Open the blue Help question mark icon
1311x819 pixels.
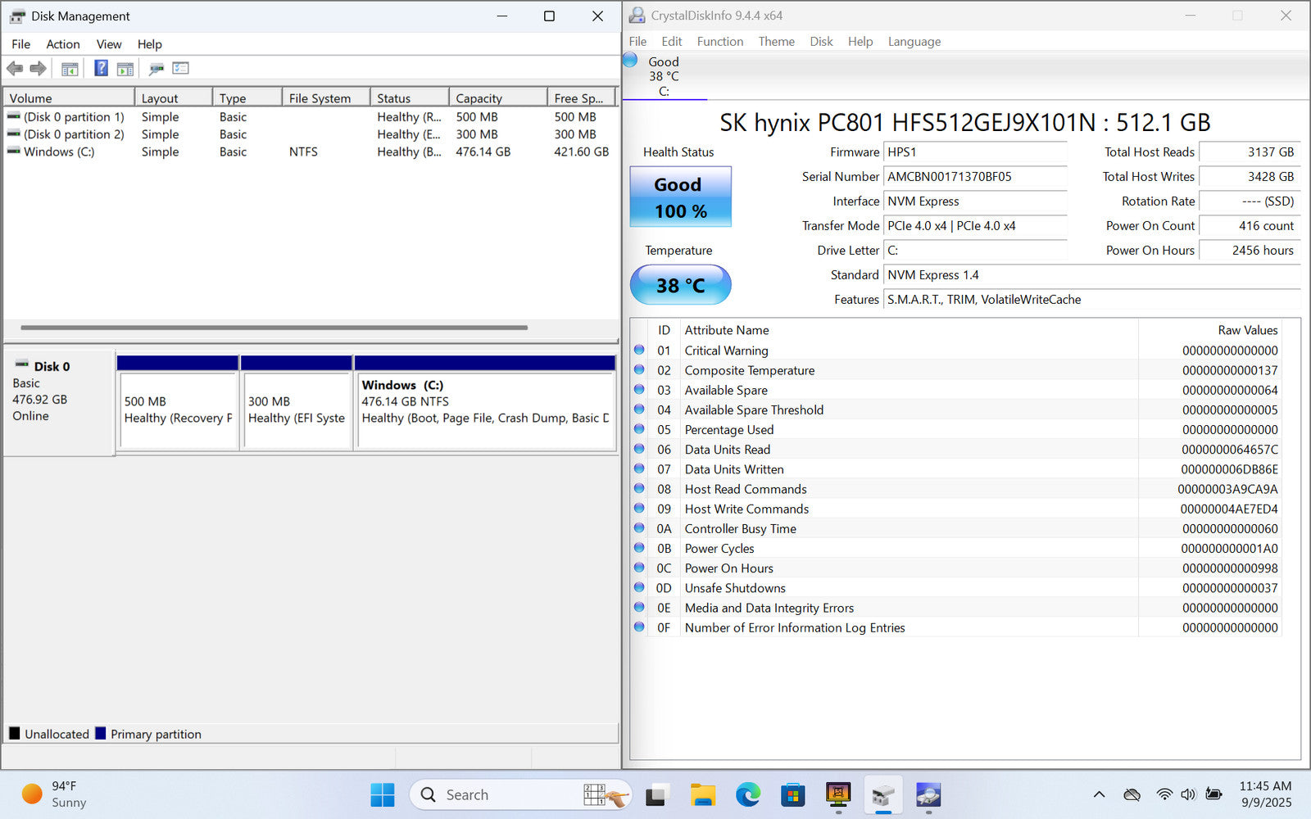point(101,69)
